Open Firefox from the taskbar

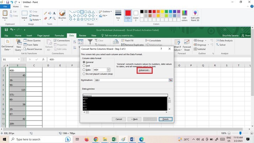[87, 139]
